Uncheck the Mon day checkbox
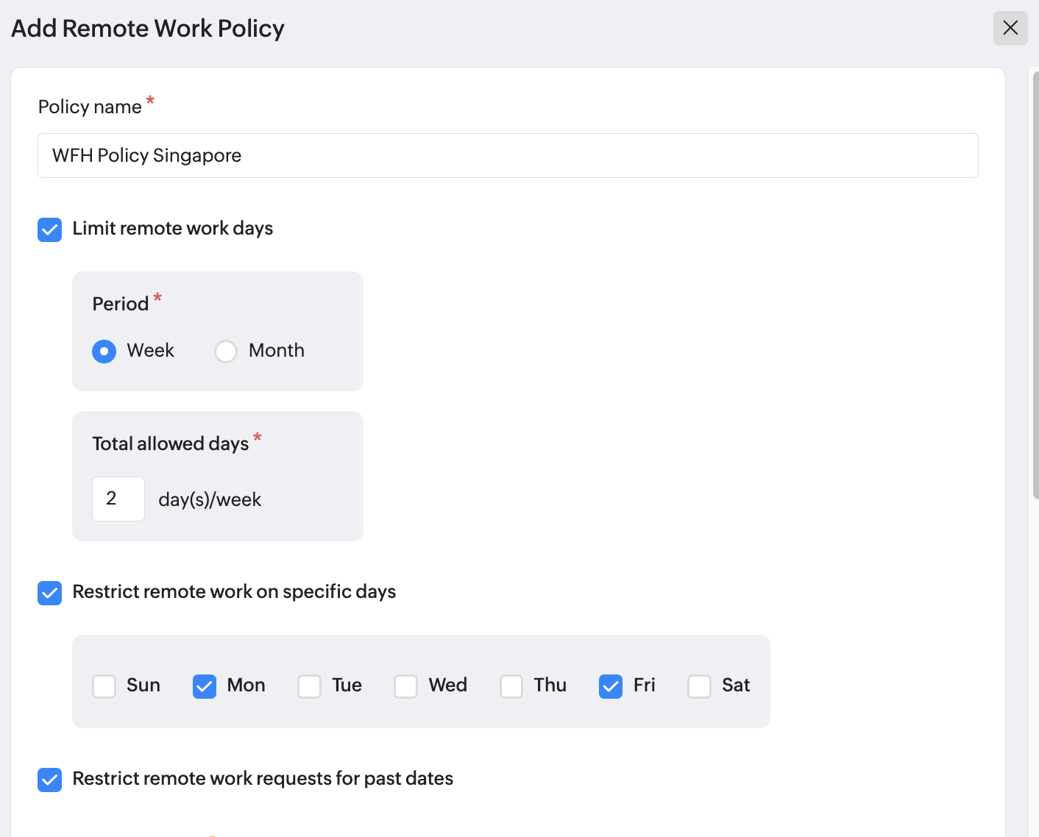 click(x=205, y=686)
